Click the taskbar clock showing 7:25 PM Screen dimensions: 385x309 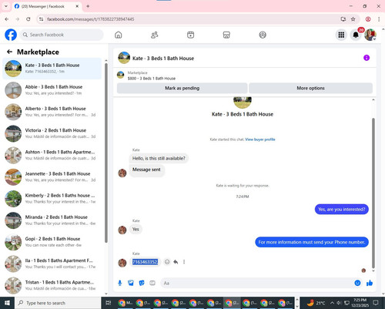(360, 303)
